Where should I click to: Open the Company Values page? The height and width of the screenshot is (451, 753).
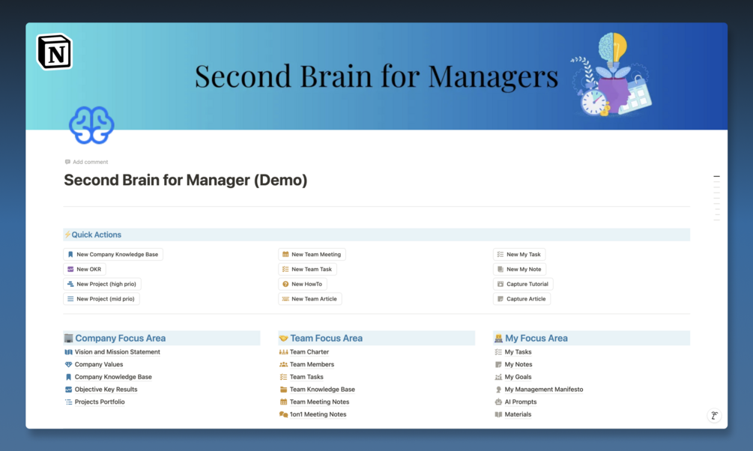[x=99, y=365]
